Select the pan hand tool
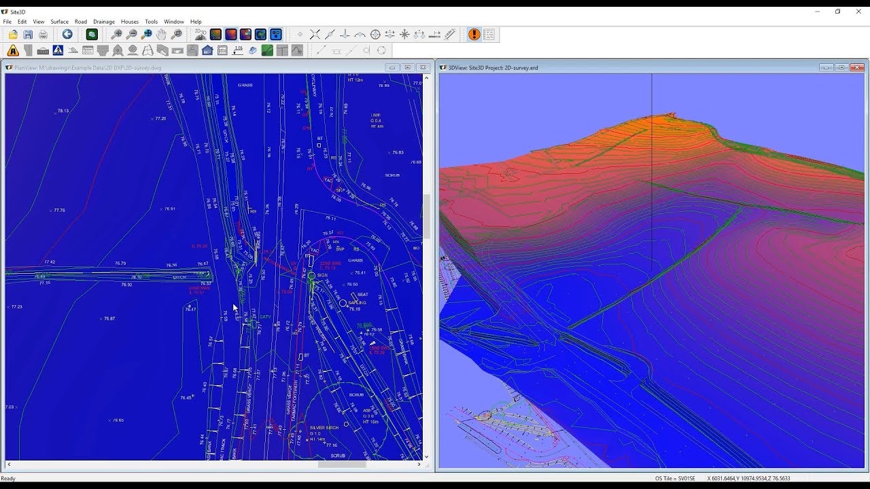Screen dimensions: 870x489 click(161, 35)
